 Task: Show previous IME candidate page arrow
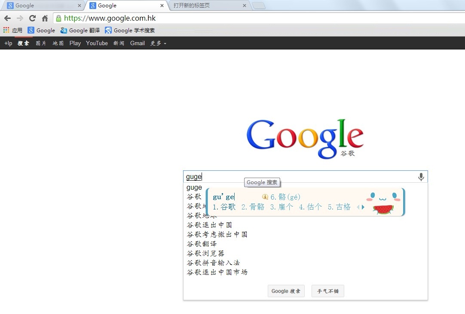click(x=358, y=206)
